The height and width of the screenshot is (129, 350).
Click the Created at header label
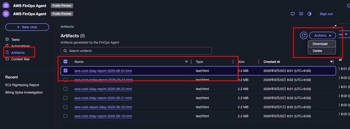(272, 62)
